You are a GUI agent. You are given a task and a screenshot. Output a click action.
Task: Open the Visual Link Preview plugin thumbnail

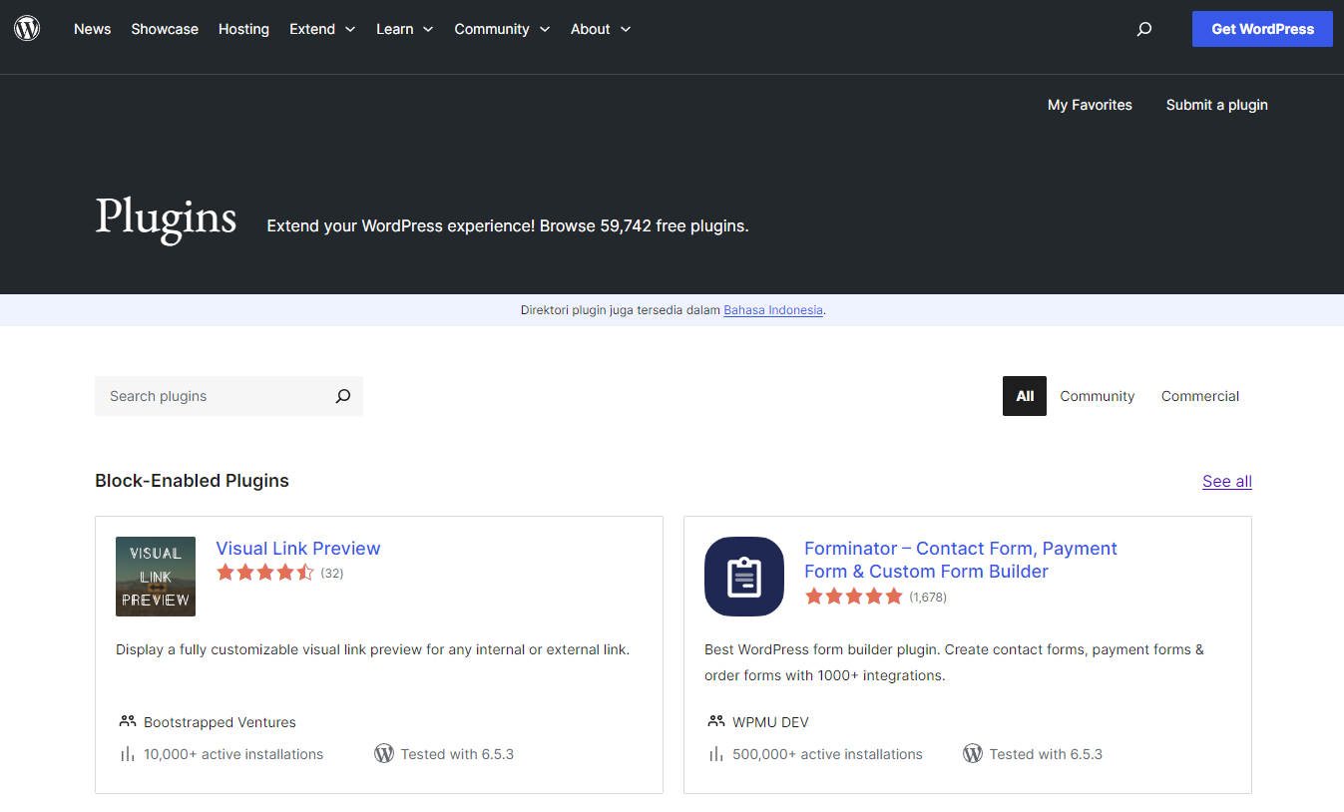click(x=156, y=577)
